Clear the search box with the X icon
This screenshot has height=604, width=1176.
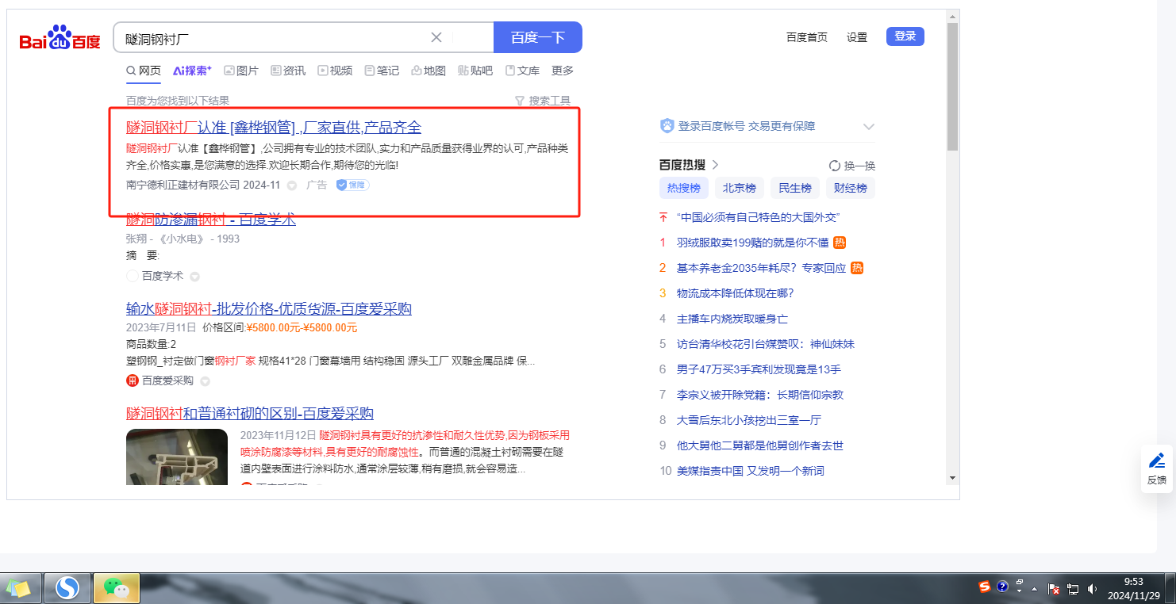point(436,37)
